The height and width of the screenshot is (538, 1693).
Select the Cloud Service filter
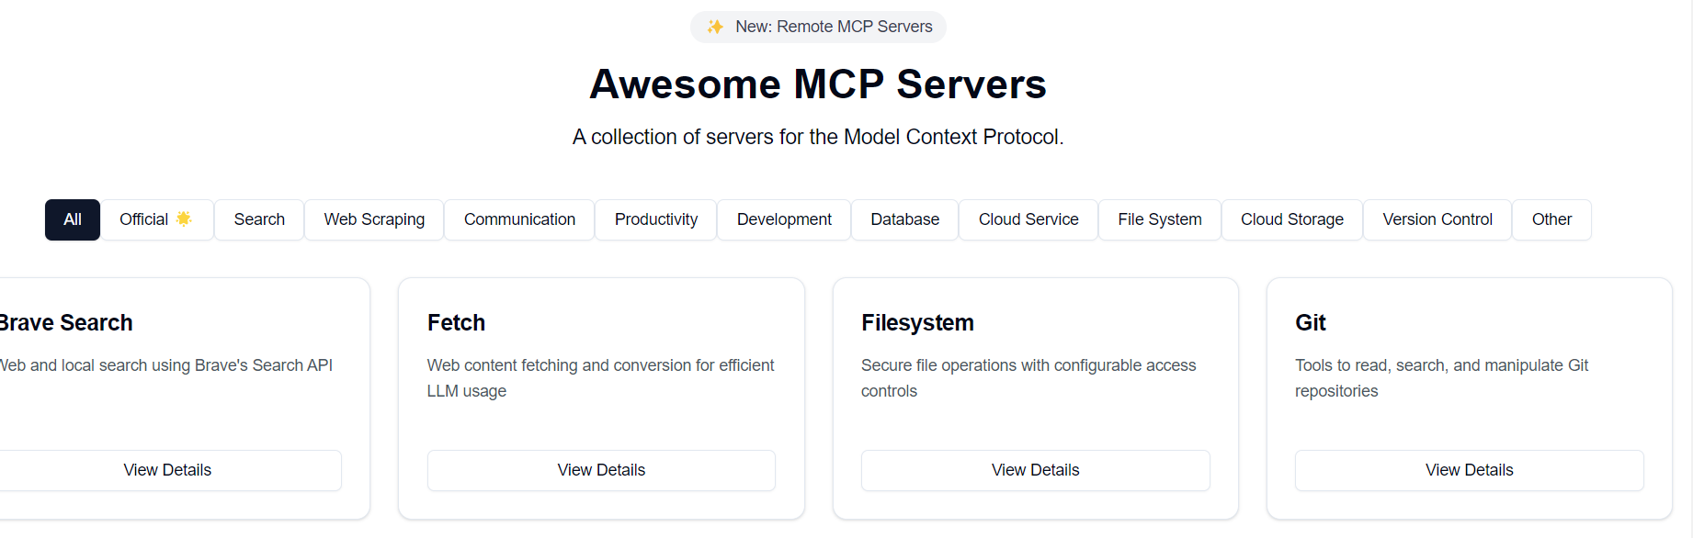(x=1028, y=219)
